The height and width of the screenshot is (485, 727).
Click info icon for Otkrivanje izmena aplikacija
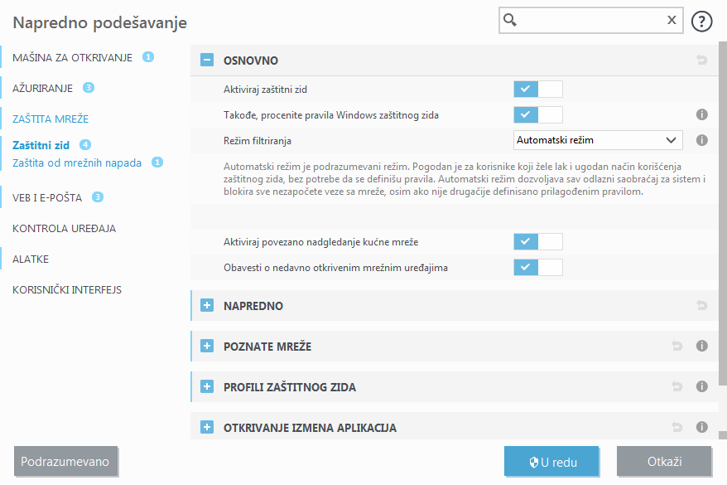pos(701,428)
